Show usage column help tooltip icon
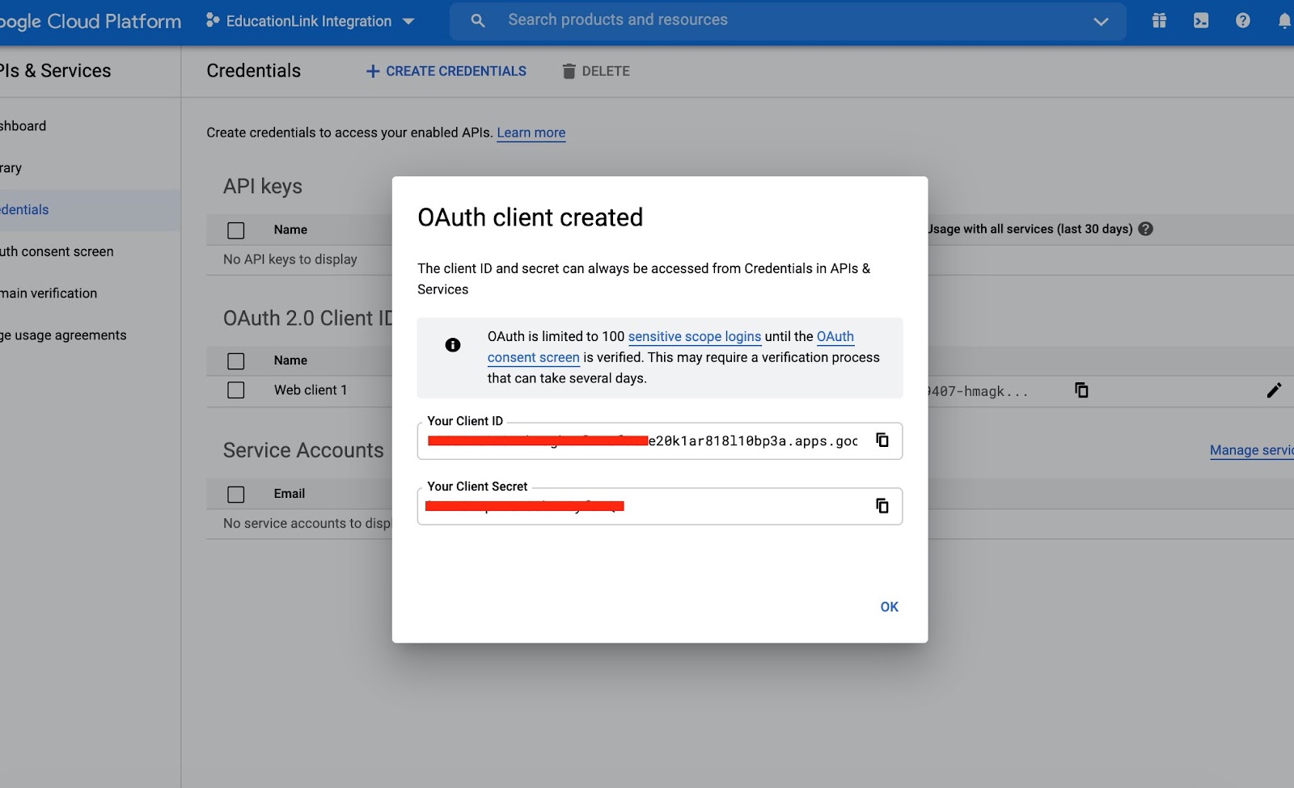The height and width of the screenshot is (788, 1294). [x=1145, y=229]
